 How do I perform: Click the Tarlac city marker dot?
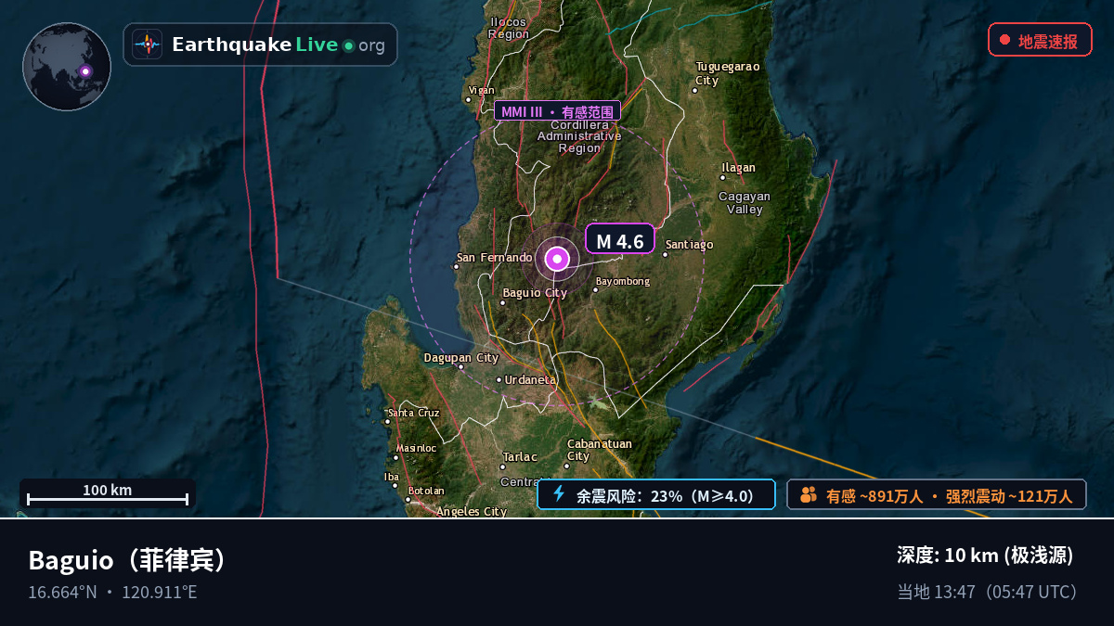[x=502, y=466]
